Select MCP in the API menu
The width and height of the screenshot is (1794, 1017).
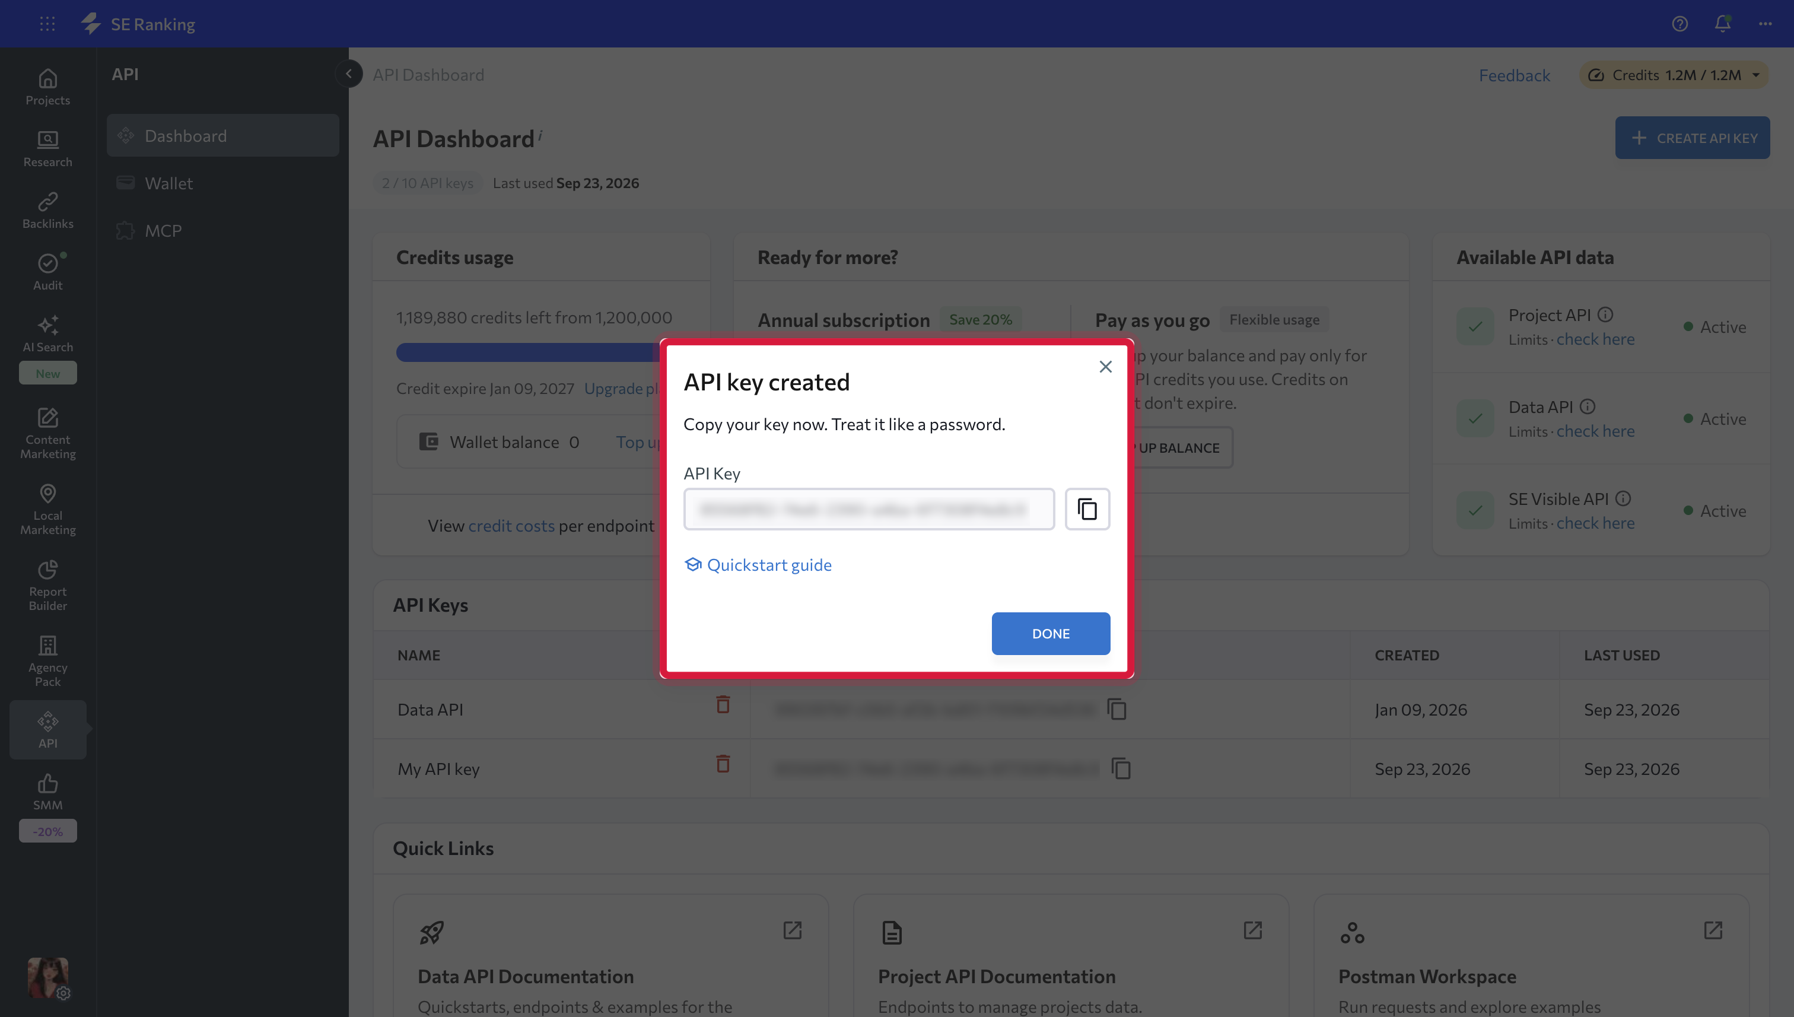[x=222, y=230]
